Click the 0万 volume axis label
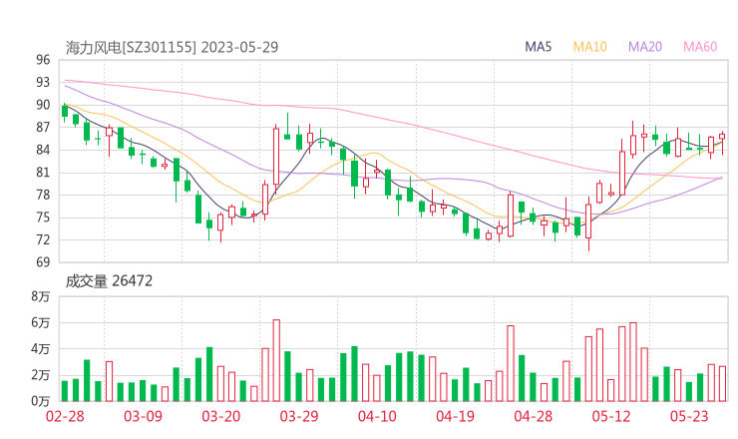Viewport: 738px width, 439px height. [41, 401]
